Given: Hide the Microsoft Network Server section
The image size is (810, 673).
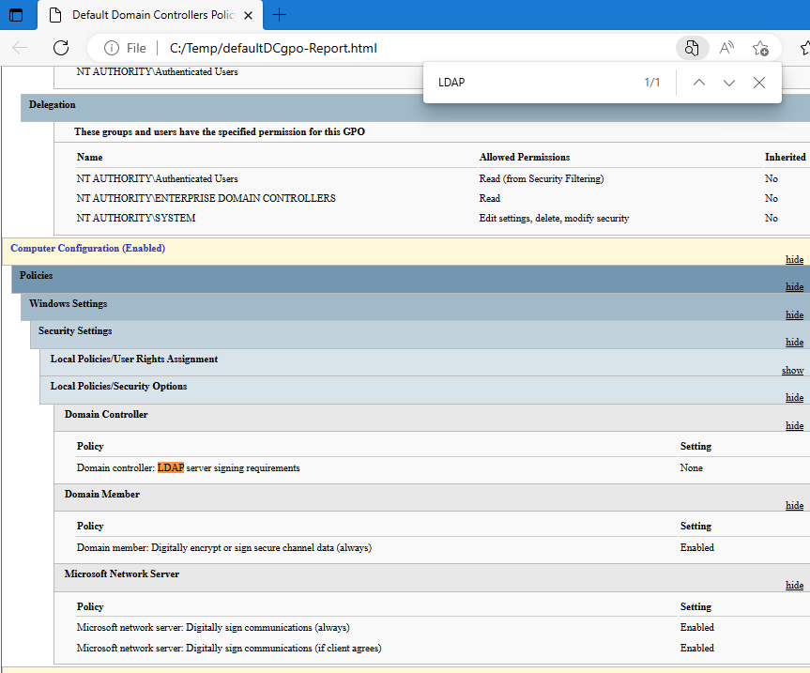Looking at the screenshot, I should tap(794, 585).
